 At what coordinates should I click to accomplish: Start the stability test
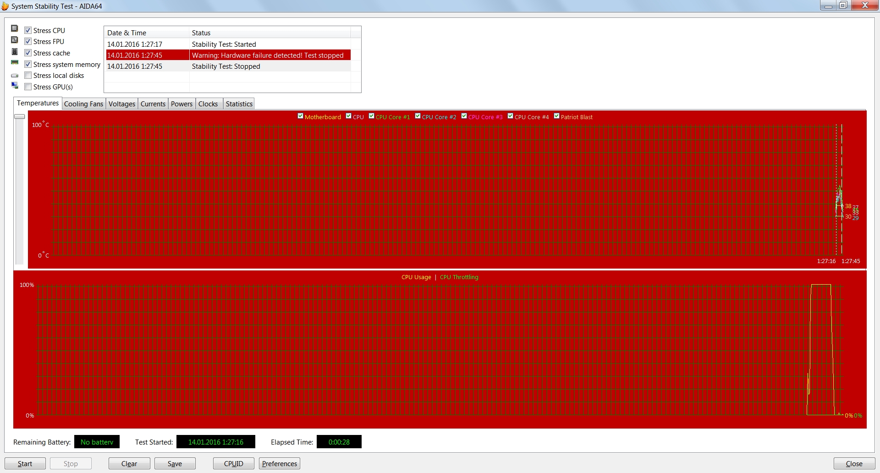25,464
